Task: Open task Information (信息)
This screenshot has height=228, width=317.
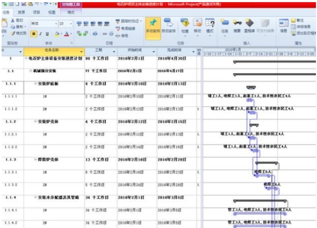Action: (x=283, y=26)
